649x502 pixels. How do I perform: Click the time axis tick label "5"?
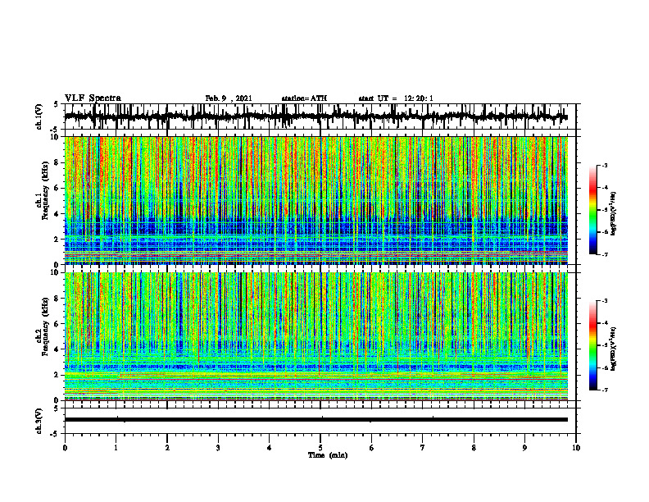[320, 448]
